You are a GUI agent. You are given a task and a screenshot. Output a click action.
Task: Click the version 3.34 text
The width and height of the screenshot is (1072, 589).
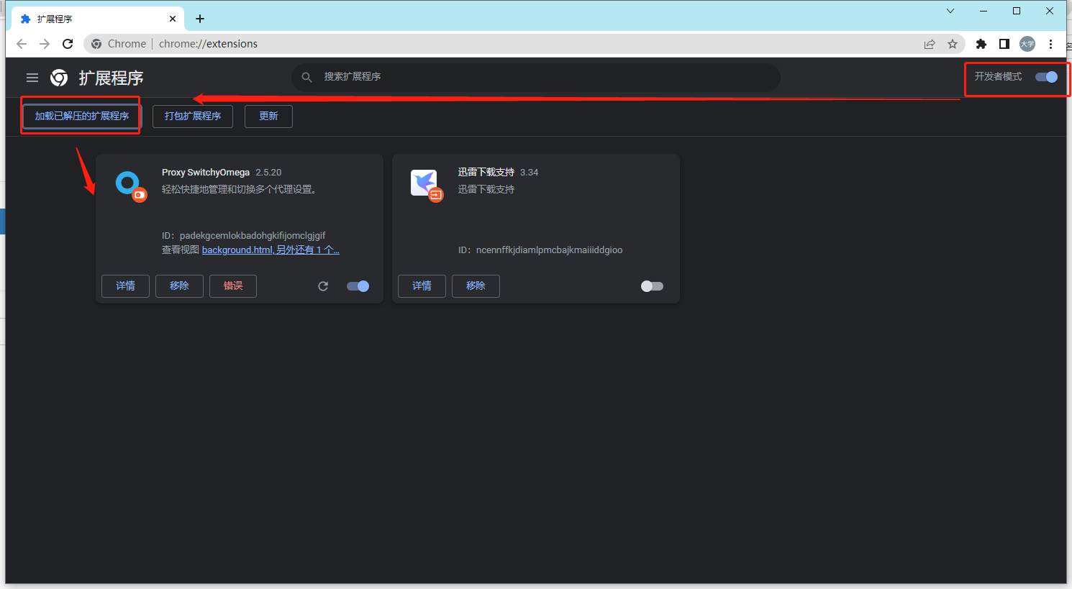529,173
